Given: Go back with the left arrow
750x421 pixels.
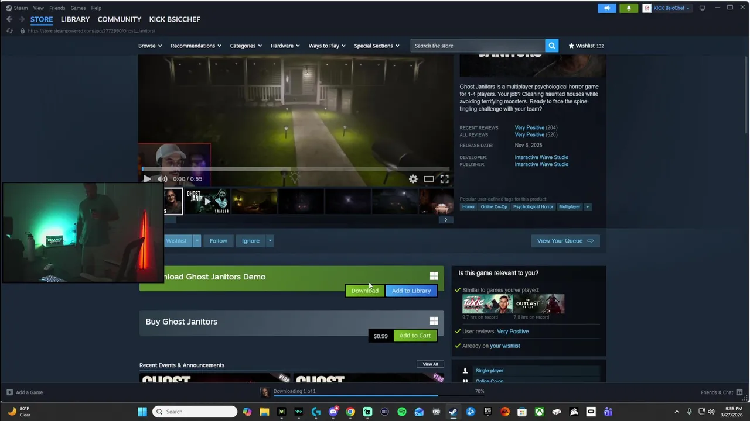Looking at the screenshot, I should pos(9,19).
